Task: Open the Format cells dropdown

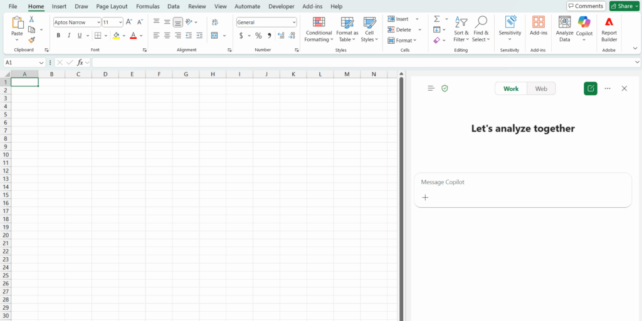Action: [x=402, y=41]
